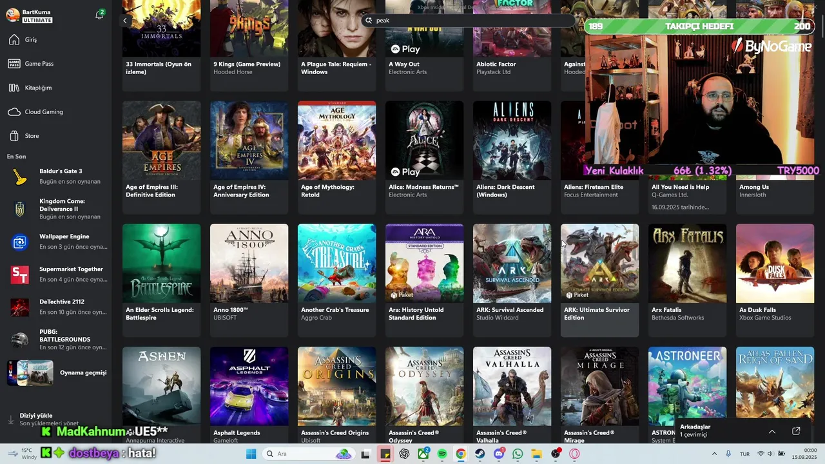Open the Game Pass section
Image resolution: width=825 pixels, height=464 pixels.
tap(55, 64)
